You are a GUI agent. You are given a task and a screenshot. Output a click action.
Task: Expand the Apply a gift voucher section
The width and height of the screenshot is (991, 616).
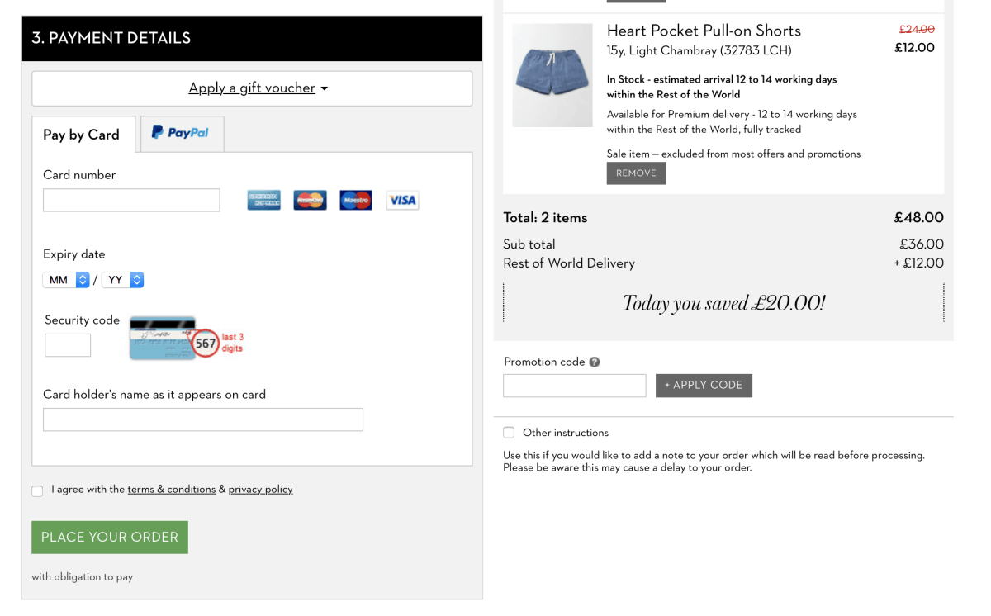coord(258,88)
